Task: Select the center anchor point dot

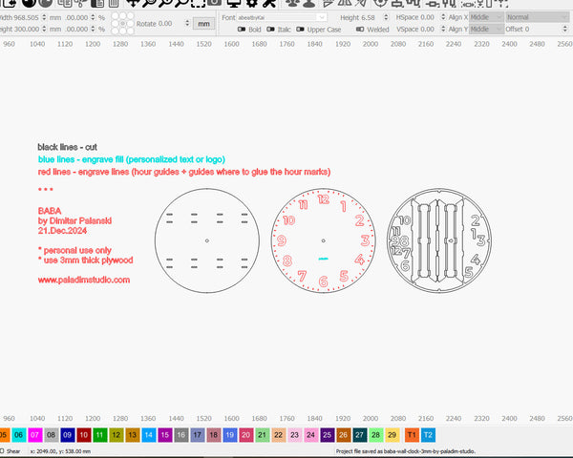Action: click(x=123, y=23)
